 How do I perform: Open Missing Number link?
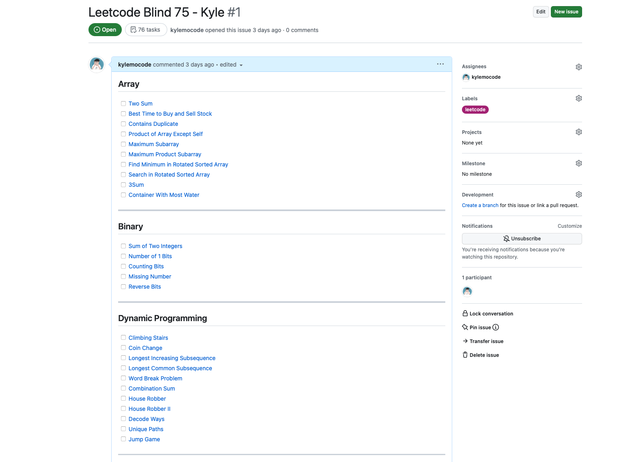coord(150,276)
